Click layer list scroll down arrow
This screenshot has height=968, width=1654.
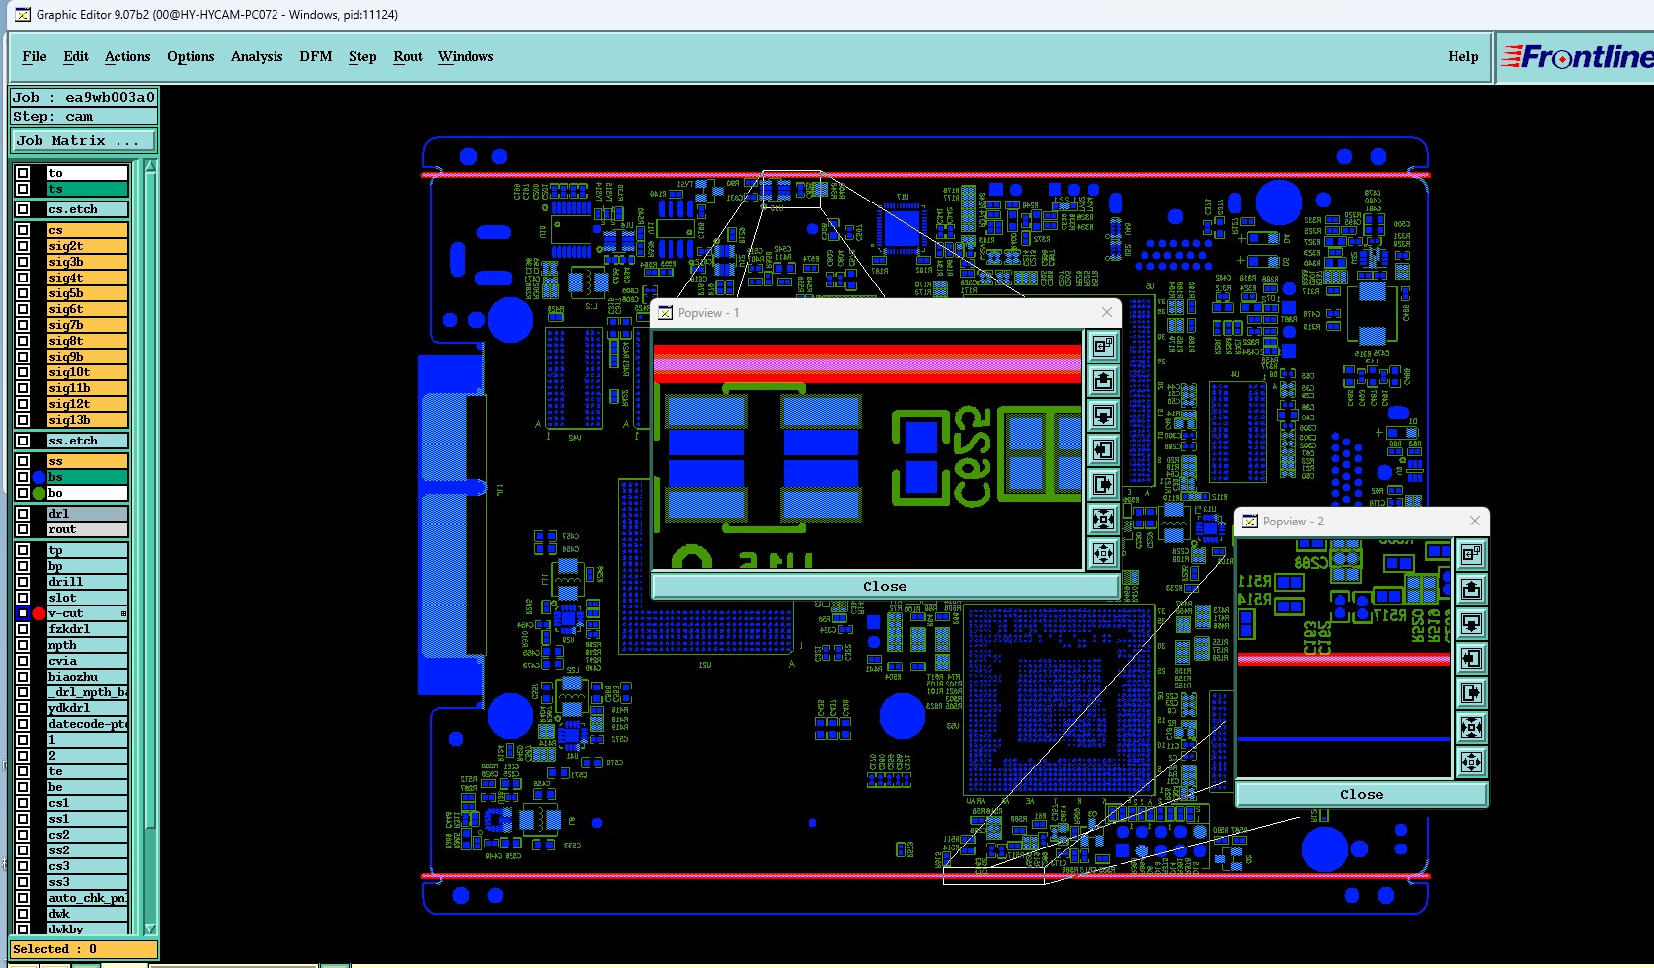point(150,928)
